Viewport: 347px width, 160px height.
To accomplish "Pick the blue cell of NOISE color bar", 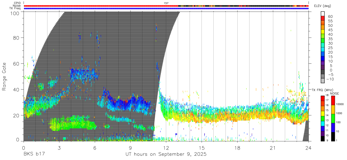I will [333, 128].
